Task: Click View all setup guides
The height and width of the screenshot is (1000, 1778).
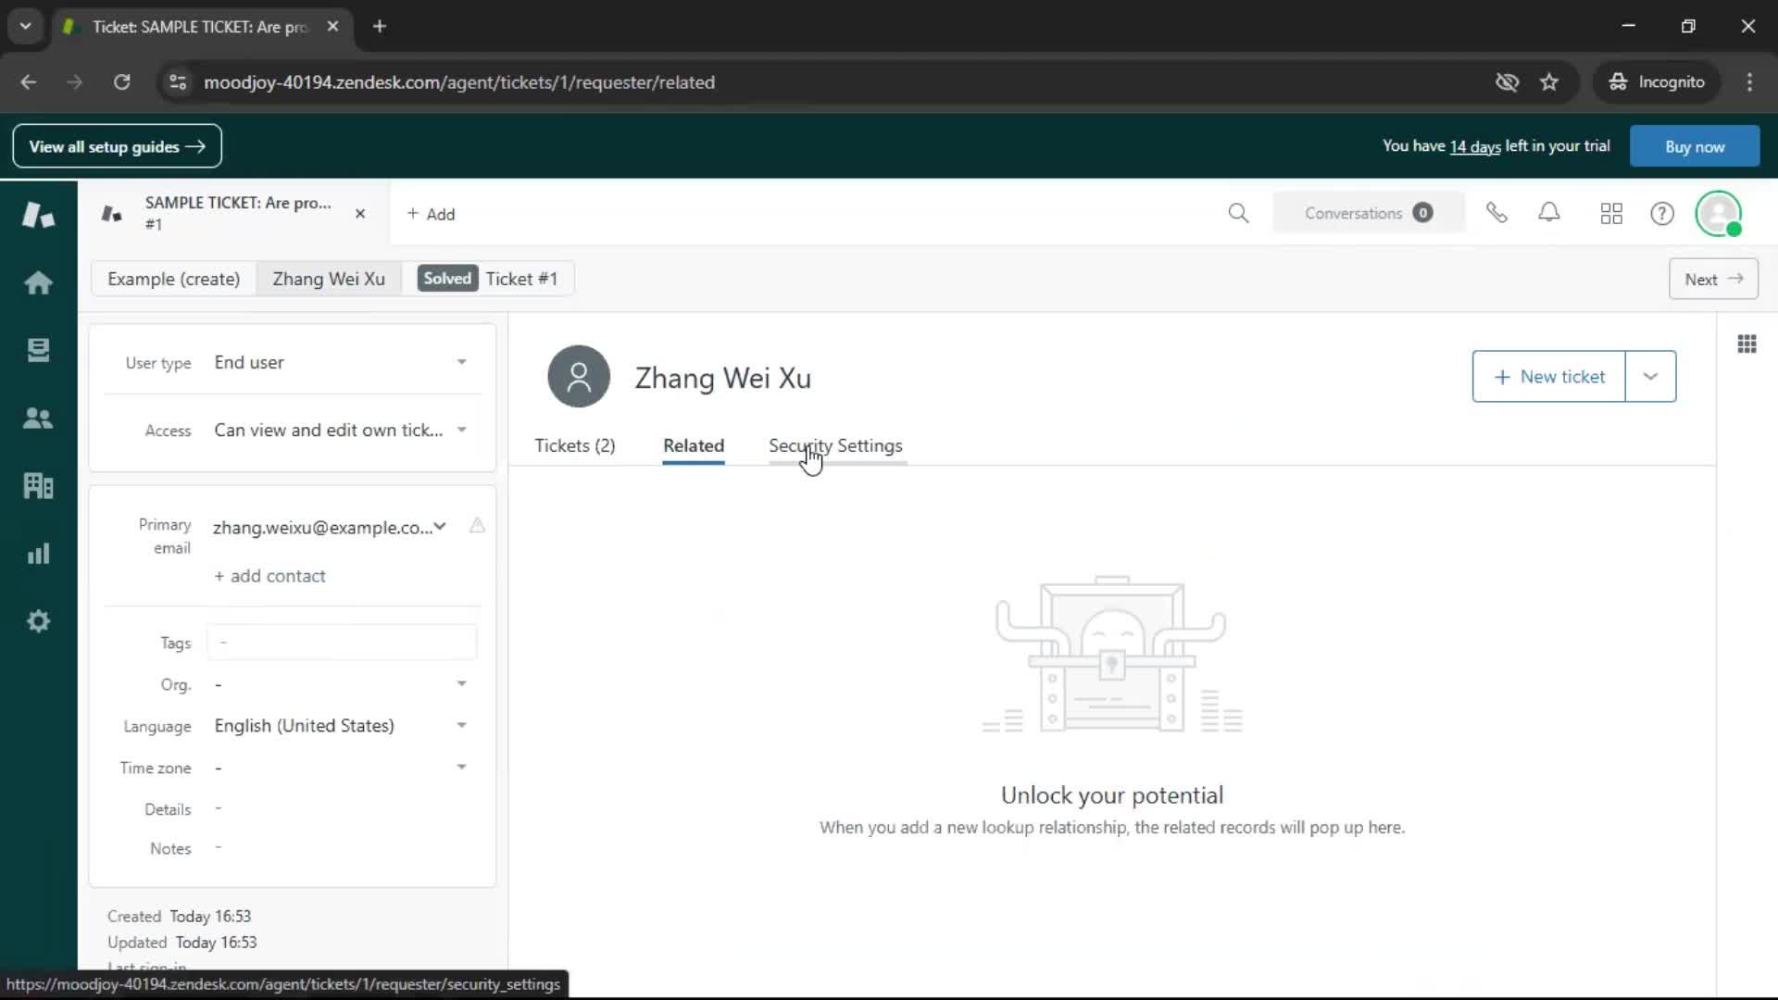Action: (117, 146)
